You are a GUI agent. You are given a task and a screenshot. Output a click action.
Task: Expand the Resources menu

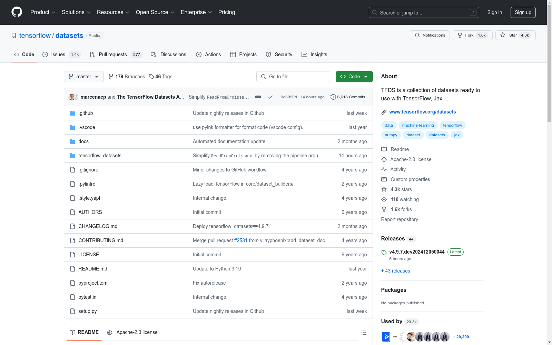pyautogui.click(x=113, y=12)
